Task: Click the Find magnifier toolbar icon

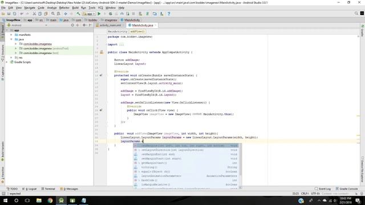Action: 53,14
